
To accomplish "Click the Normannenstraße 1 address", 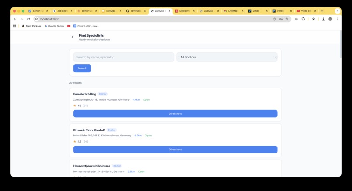I will tap(99, 171).
